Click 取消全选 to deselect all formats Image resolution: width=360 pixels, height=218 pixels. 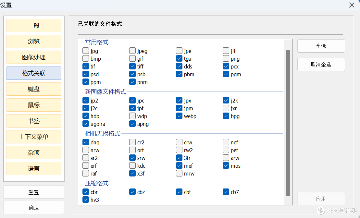[x=321, y=64]
